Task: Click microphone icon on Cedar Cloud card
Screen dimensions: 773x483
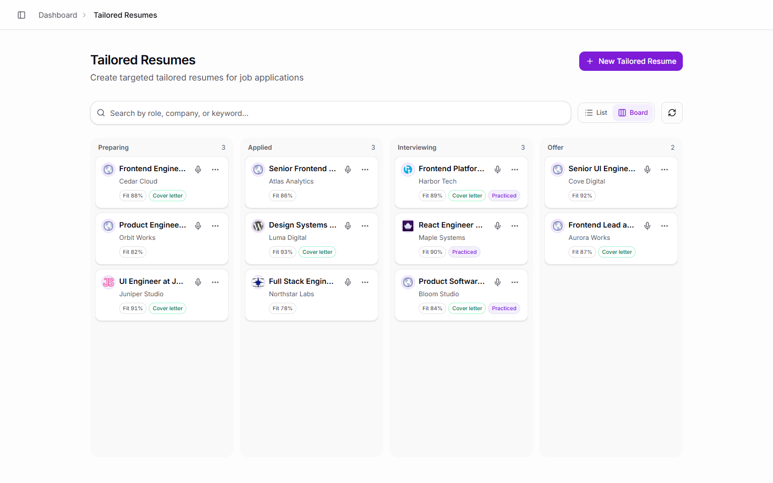Action: (x=198, y=170)
